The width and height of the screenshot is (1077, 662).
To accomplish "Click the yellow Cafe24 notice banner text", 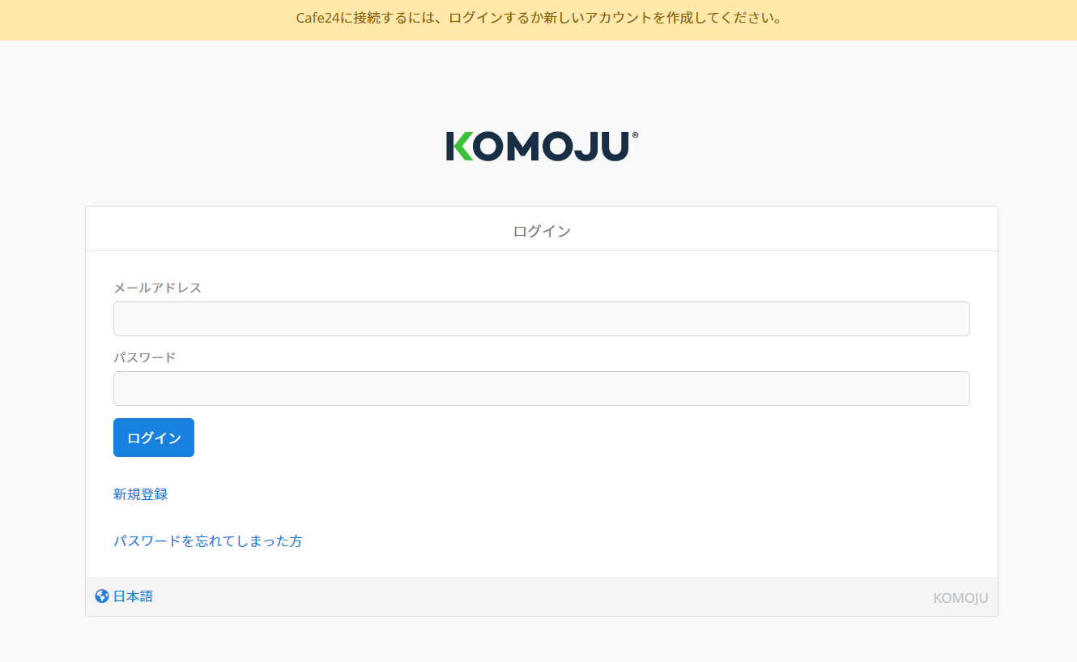I will pos(538,18).
